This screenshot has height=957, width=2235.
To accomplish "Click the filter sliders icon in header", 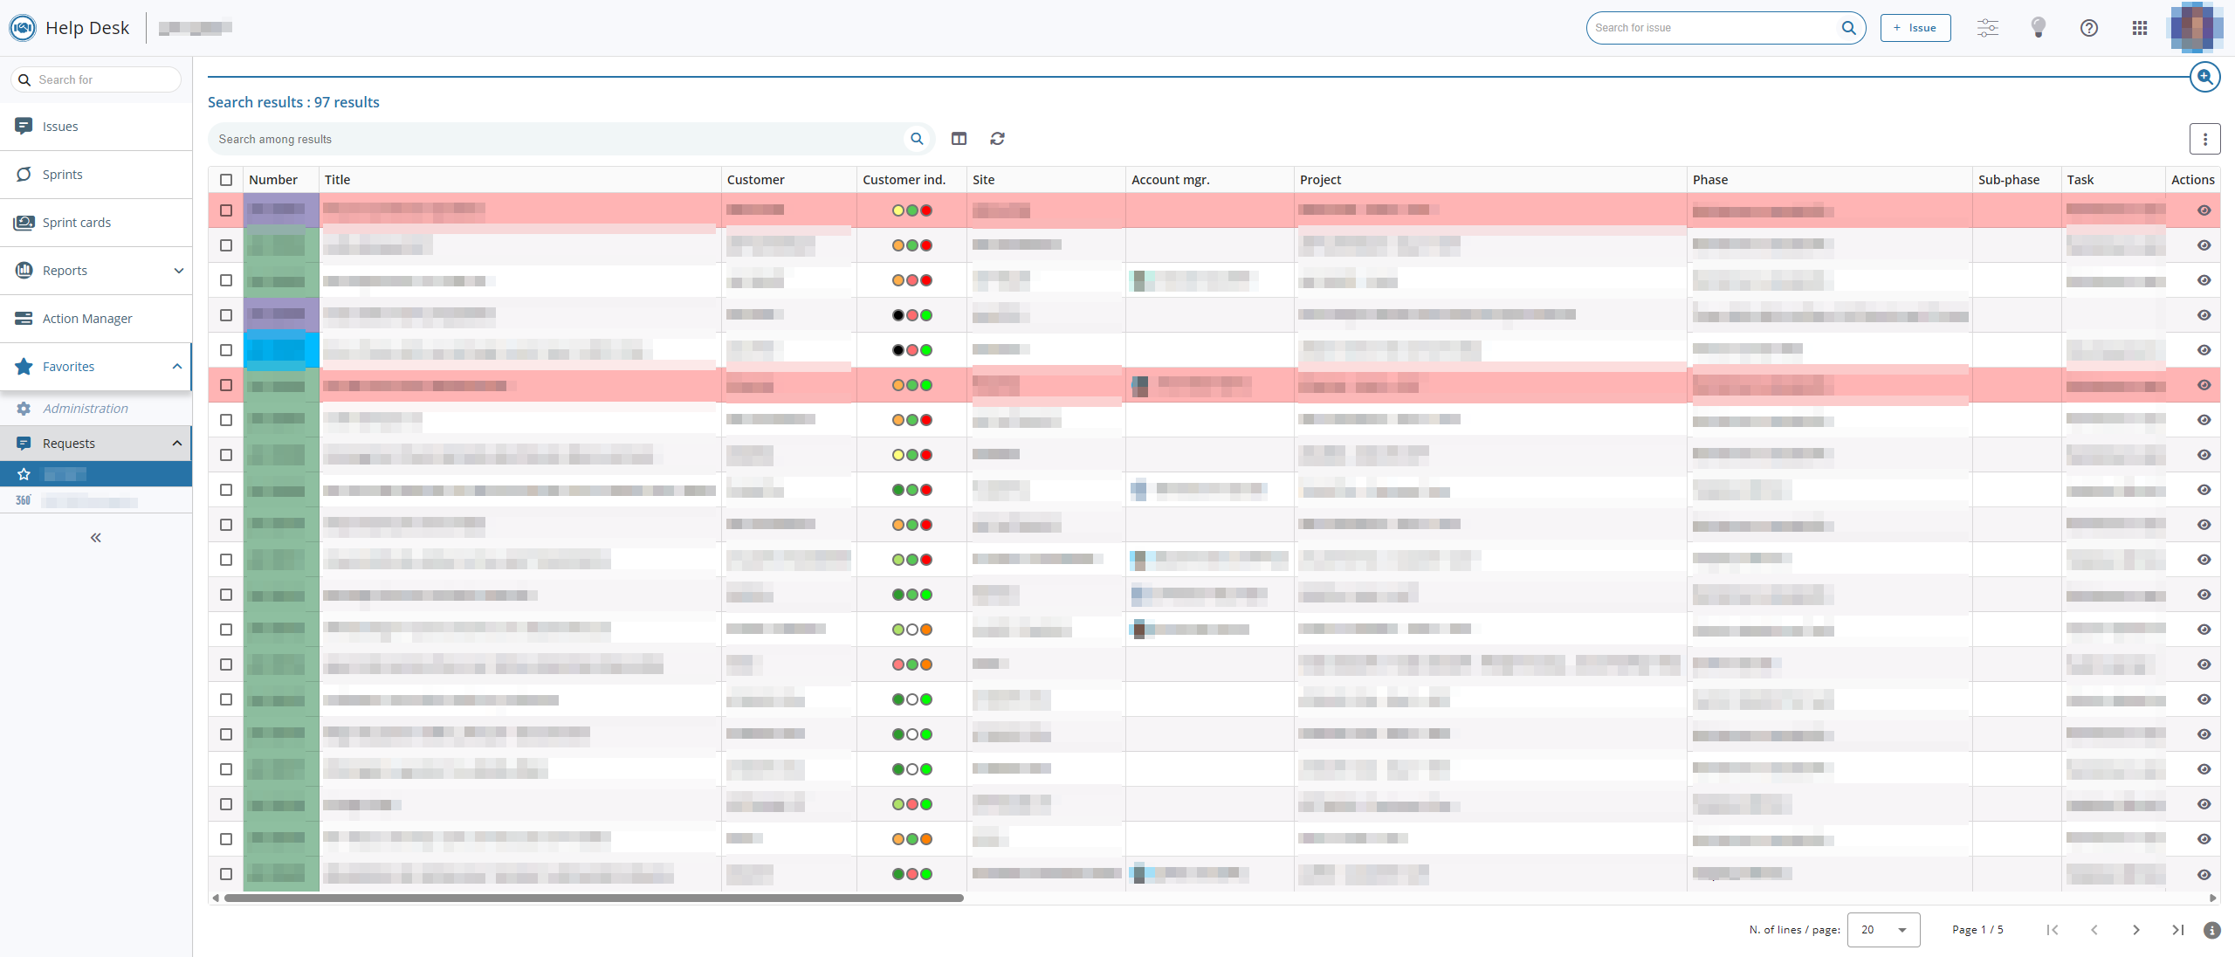I will 1988,28.
